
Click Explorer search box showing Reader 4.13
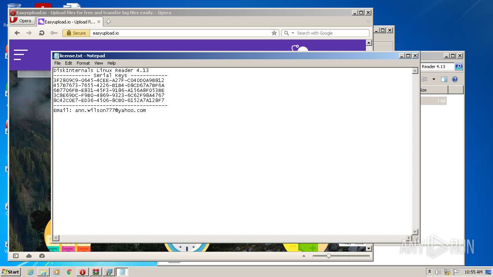pos(438,67)
